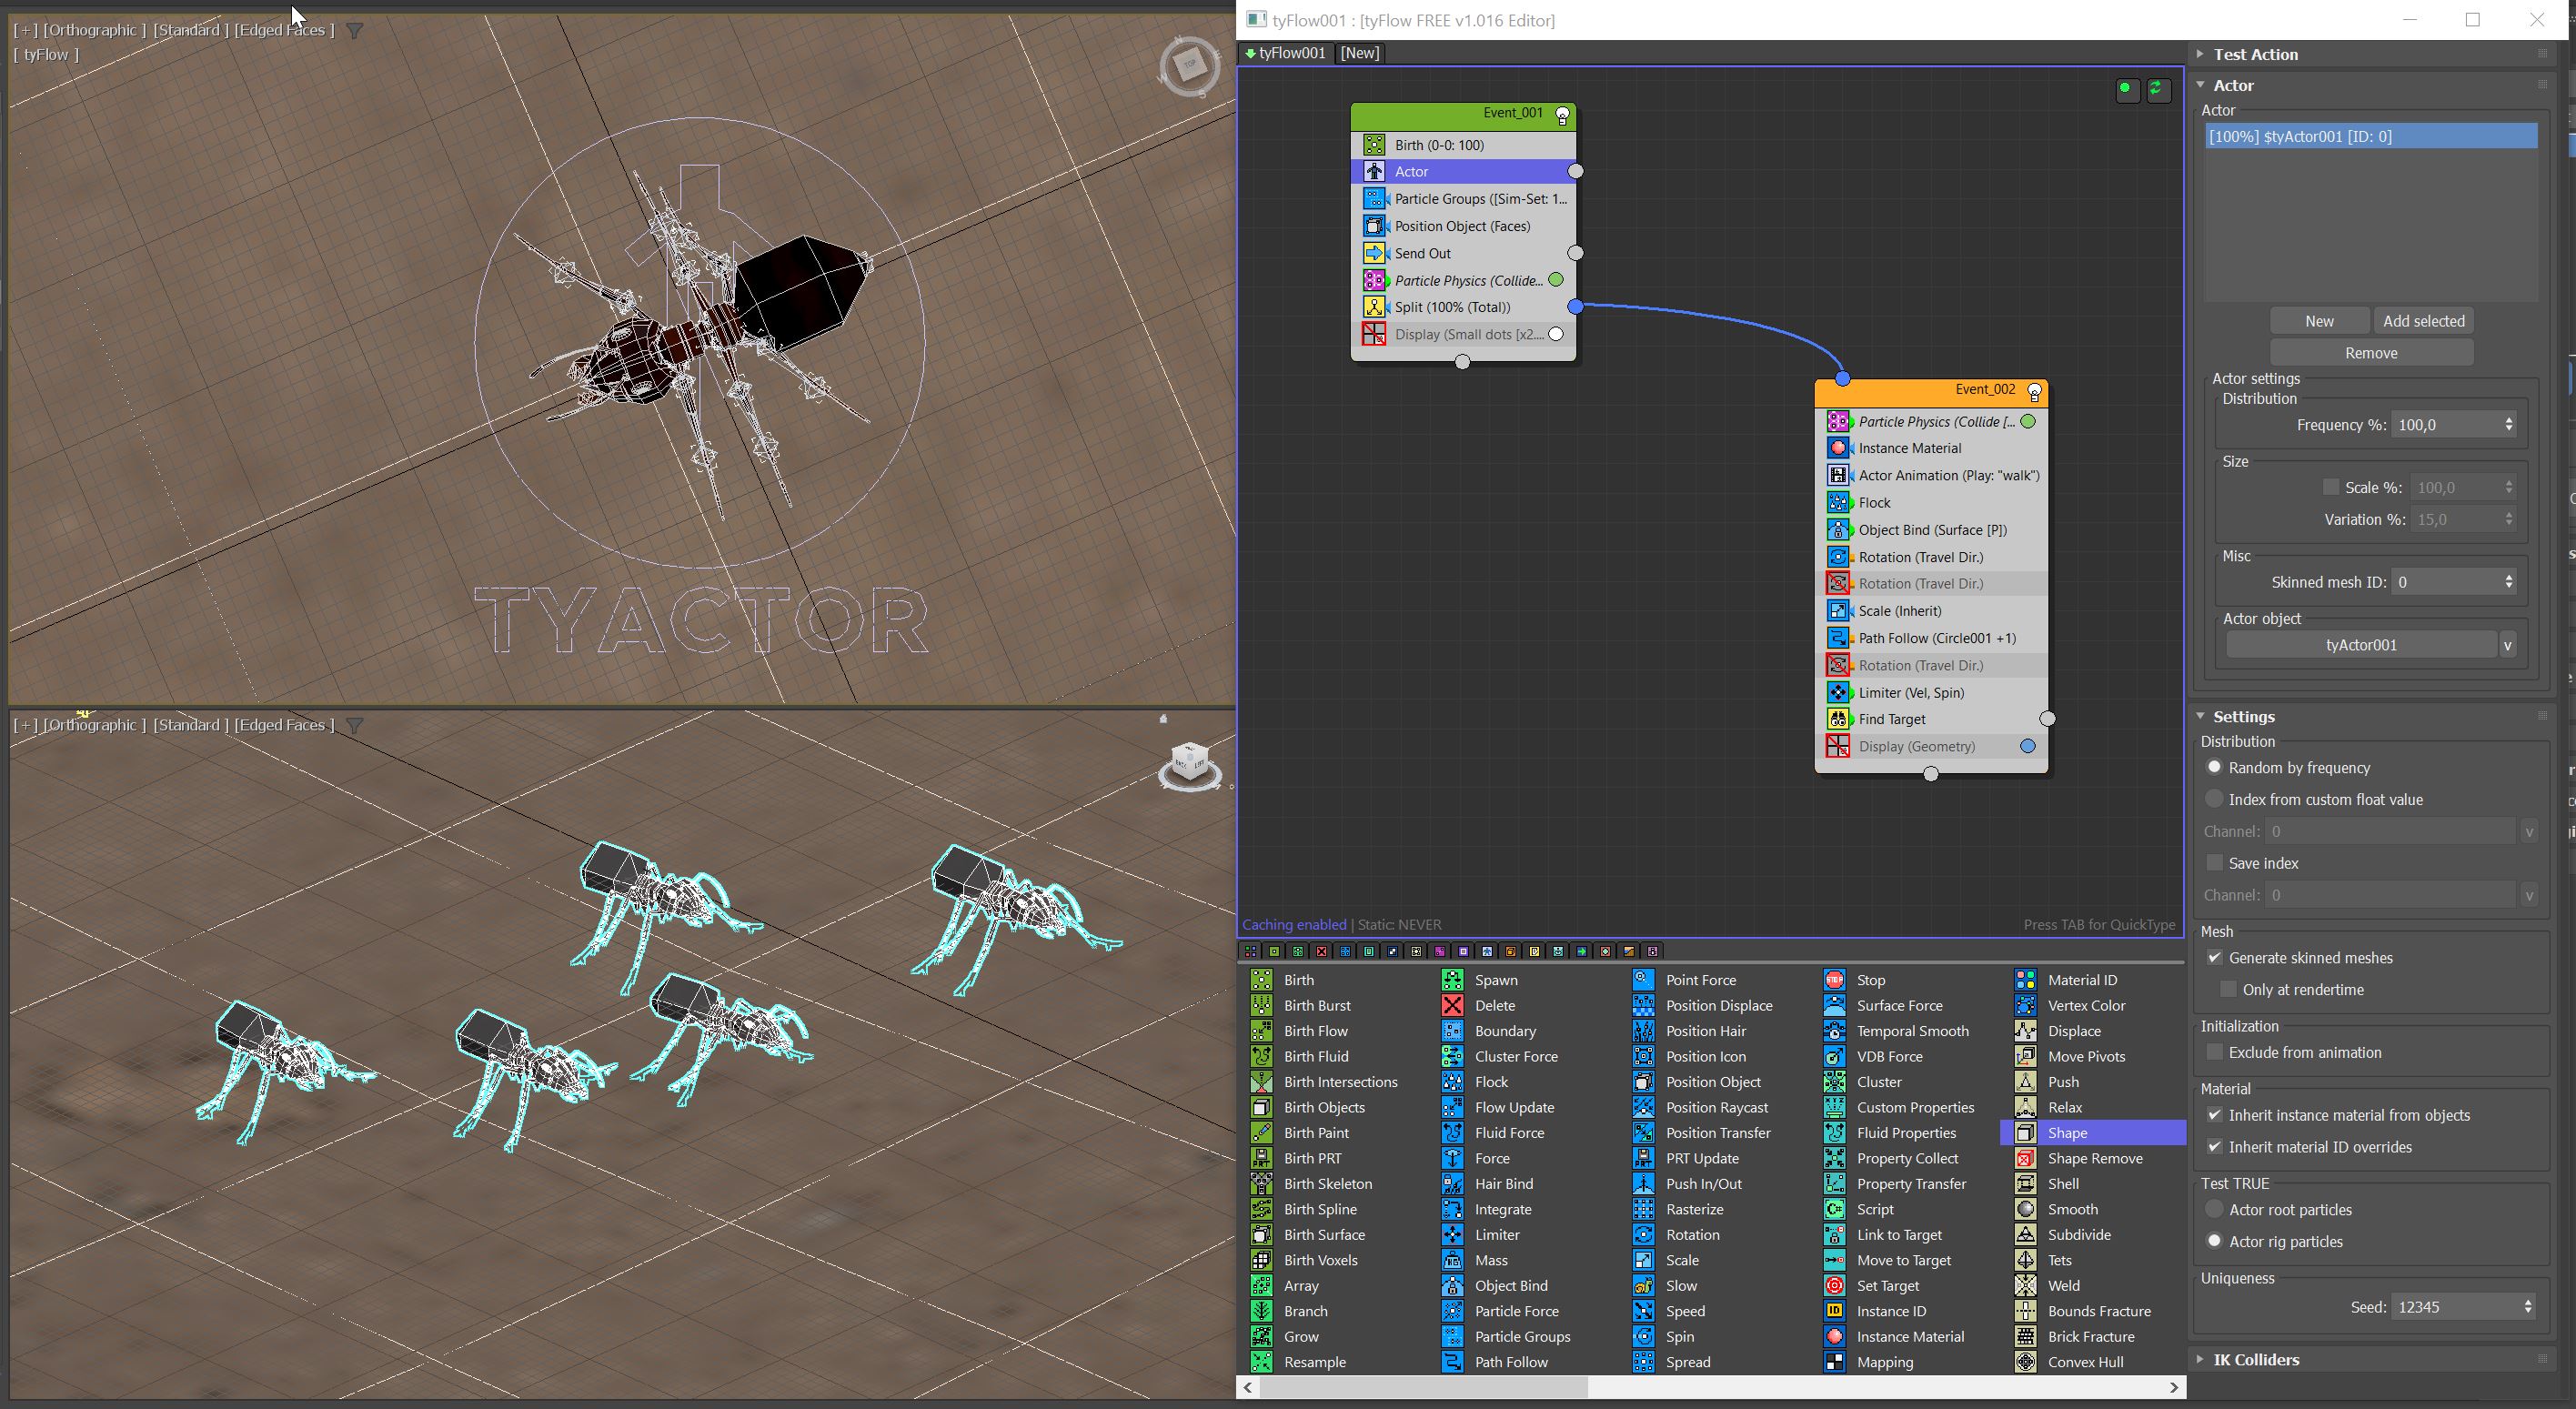The width and height of the screenshot is (2576, 1409).
Task: Select the Birth operator in Event_001
Action: point(1463,145)
